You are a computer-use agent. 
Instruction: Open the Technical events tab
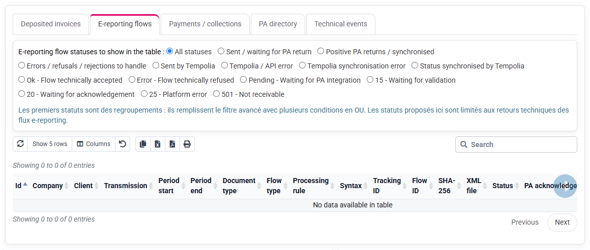coord(341,24)
